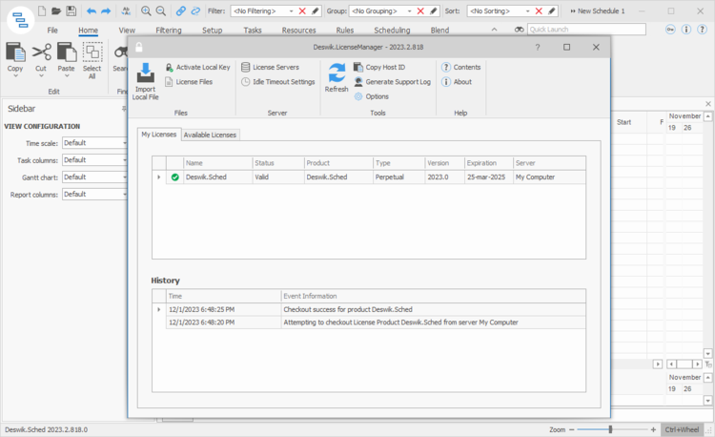This screenshot has height=437, width=715.
Task: Open the Filter dropdown
Action: click(292, 10)
